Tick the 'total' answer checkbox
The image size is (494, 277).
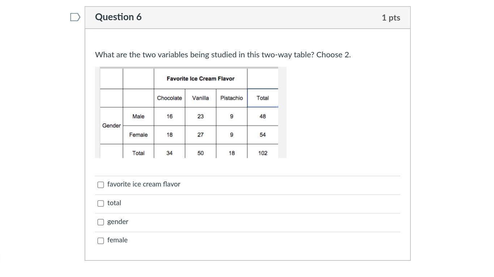tap(101, 203)
